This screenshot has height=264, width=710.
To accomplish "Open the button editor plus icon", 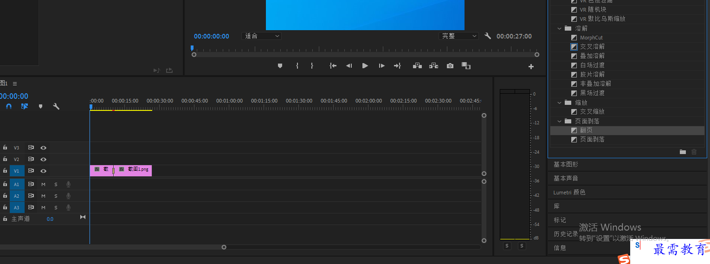I will pyautogui.click(x=531, y=66).
